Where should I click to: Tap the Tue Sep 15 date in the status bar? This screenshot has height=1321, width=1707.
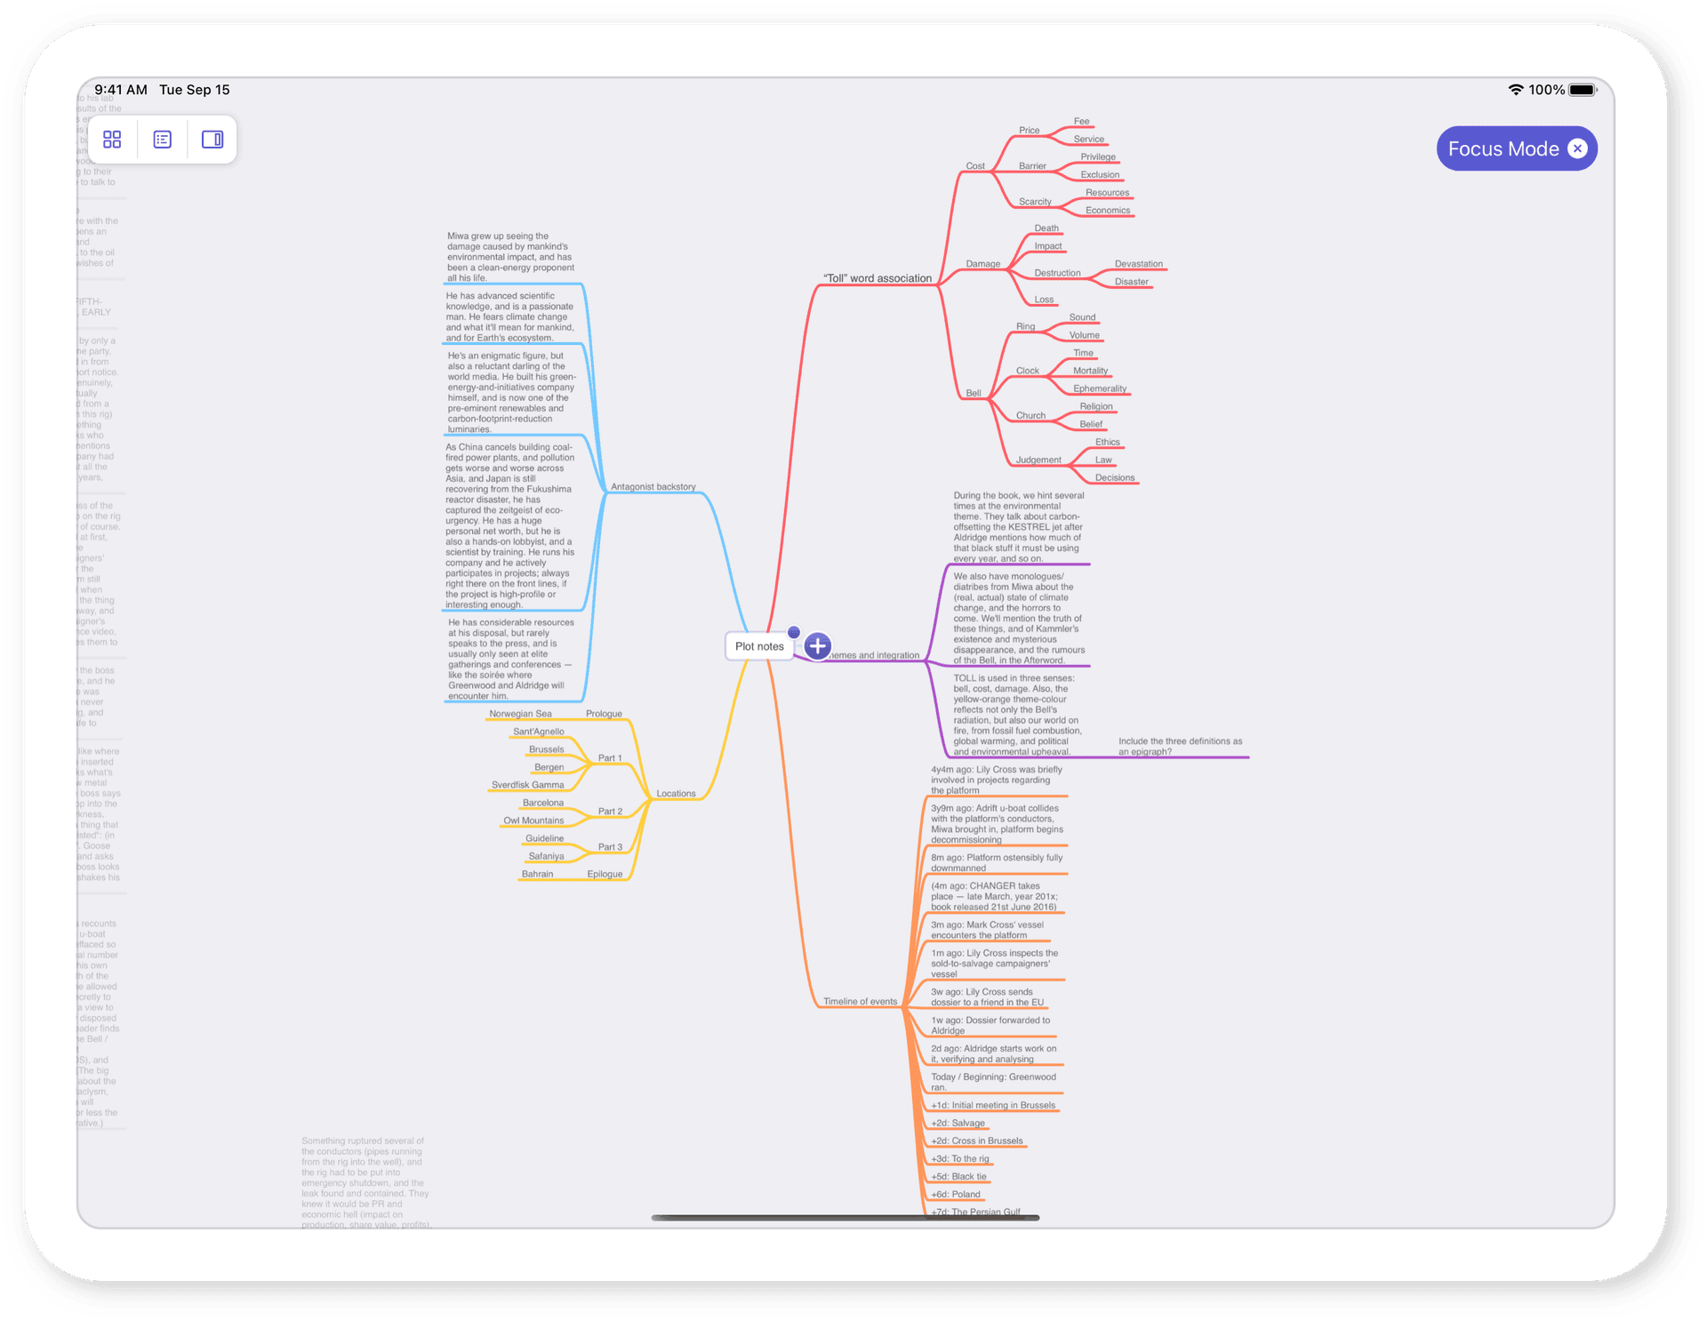click(195, 90)
